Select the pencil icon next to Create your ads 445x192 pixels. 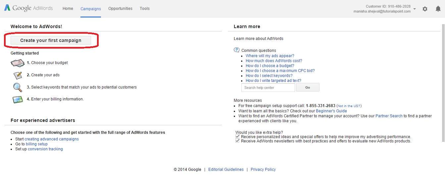click(17, 75)
